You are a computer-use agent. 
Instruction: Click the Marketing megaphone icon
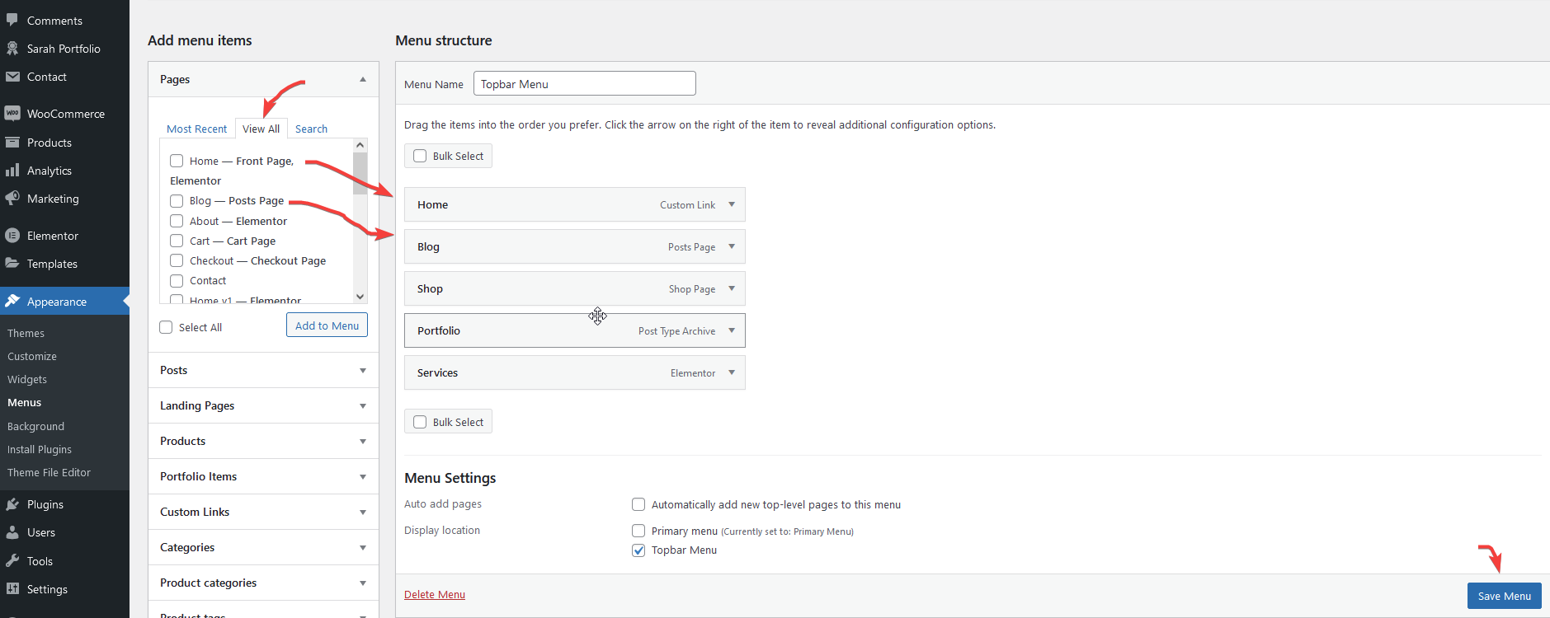(12, 199)
